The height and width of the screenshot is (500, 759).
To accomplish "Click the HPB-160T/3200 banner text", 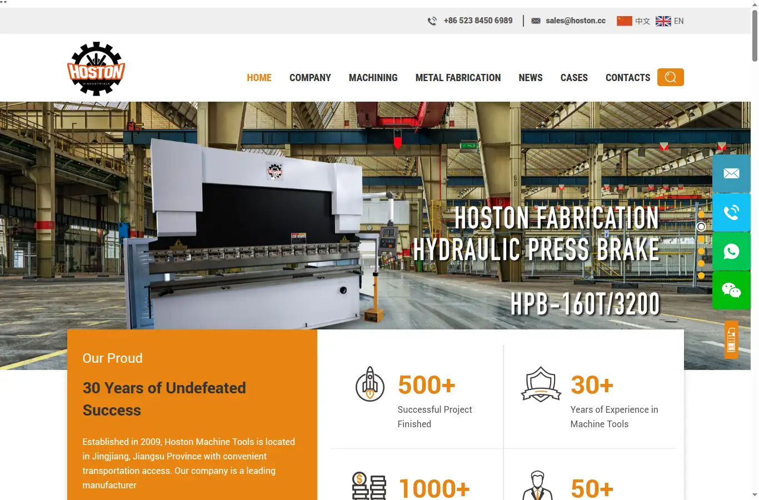I will 585,304.
